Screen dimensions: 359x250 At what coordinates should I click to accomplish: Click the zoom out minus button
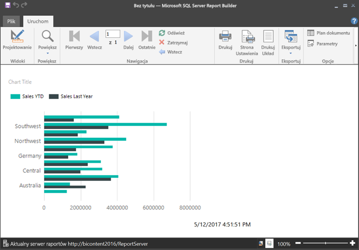click(298, 243)
